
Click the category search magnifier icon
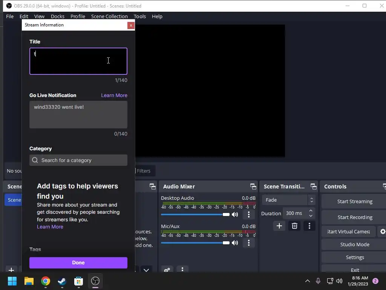click(35, 160)
